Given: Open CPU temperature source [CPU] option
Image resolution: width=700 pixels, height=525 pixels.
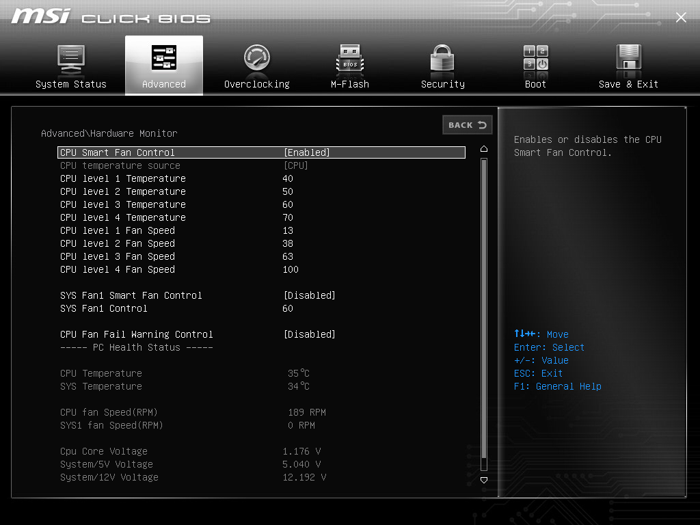Looking at the screenshot, I should (x=295, y=165).
